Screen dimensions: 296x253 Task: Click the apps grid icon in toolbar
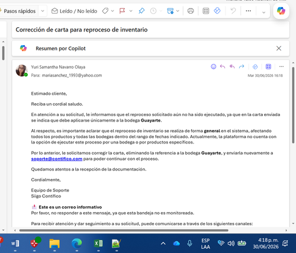coord(206,11)
